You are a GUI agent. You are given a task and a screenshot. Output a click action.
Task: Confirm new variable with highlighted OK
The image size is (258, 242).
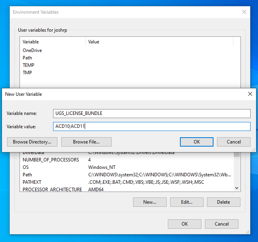(x=197, y=142)
